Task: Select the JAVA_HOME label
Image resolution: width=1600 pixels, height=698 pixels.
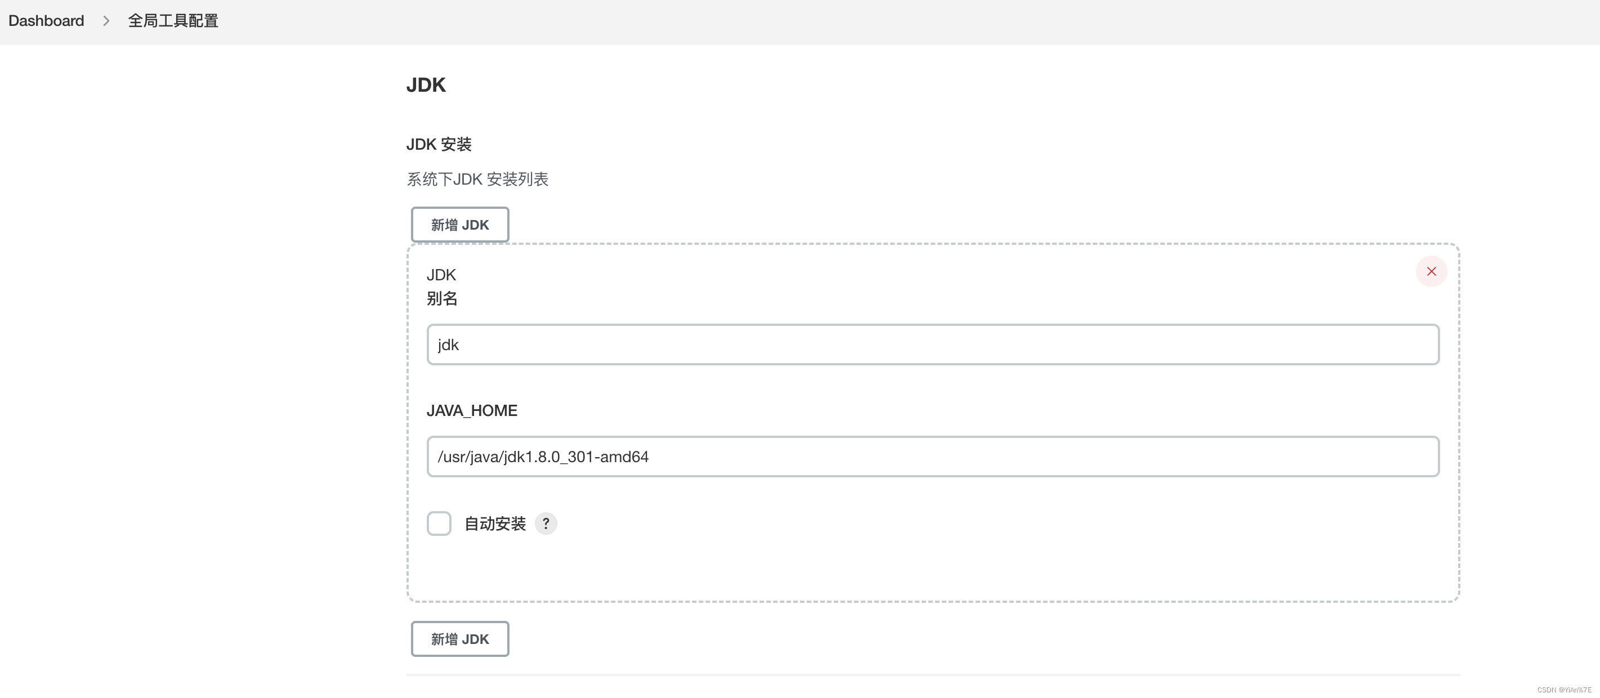Action: pyautogui.click(x=472, y=410)
